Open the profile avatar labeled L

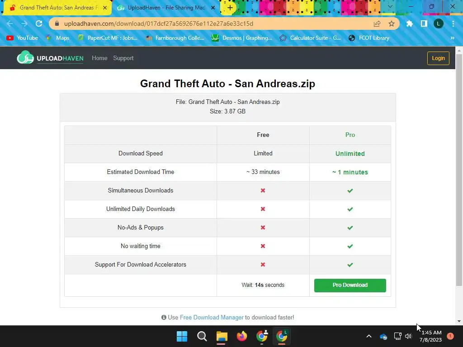pos(439,23)
